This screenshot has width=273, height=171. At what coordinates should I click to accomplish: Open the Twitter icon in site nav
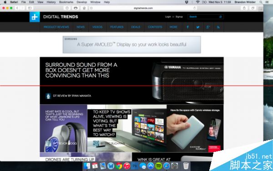pos(198,27)
